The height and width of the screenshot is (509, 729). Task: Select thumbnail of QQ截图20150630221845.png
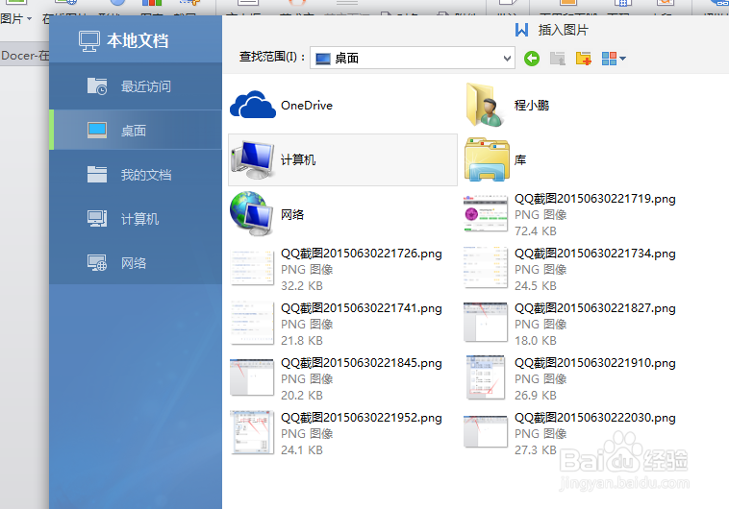click(x=252, y=377)
